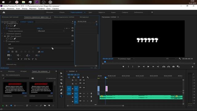Screen dimensions: 197x111
Task: Switch to Metadata tab
Action: click(84, 17)
